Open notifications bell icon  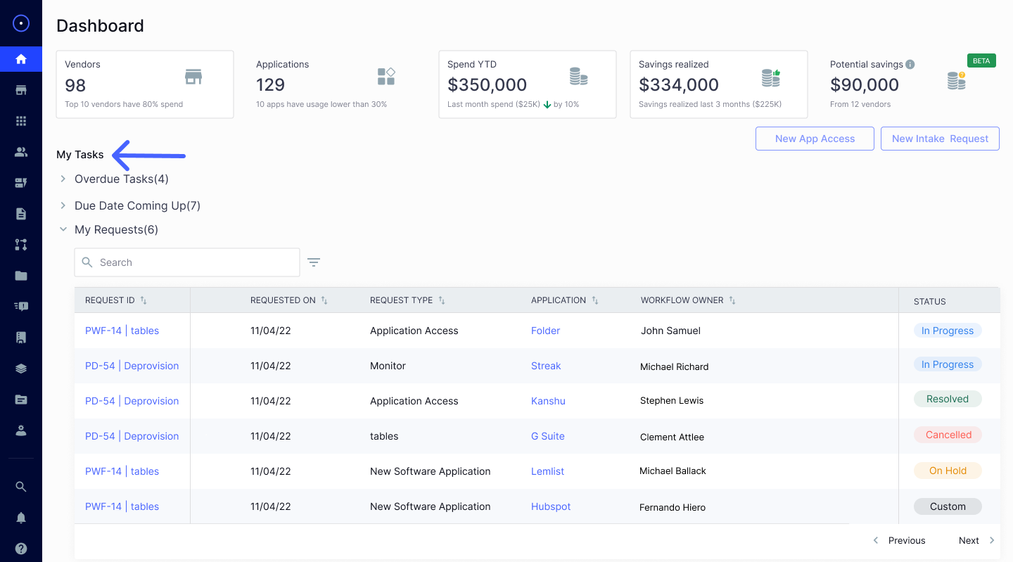coord(21,518)
